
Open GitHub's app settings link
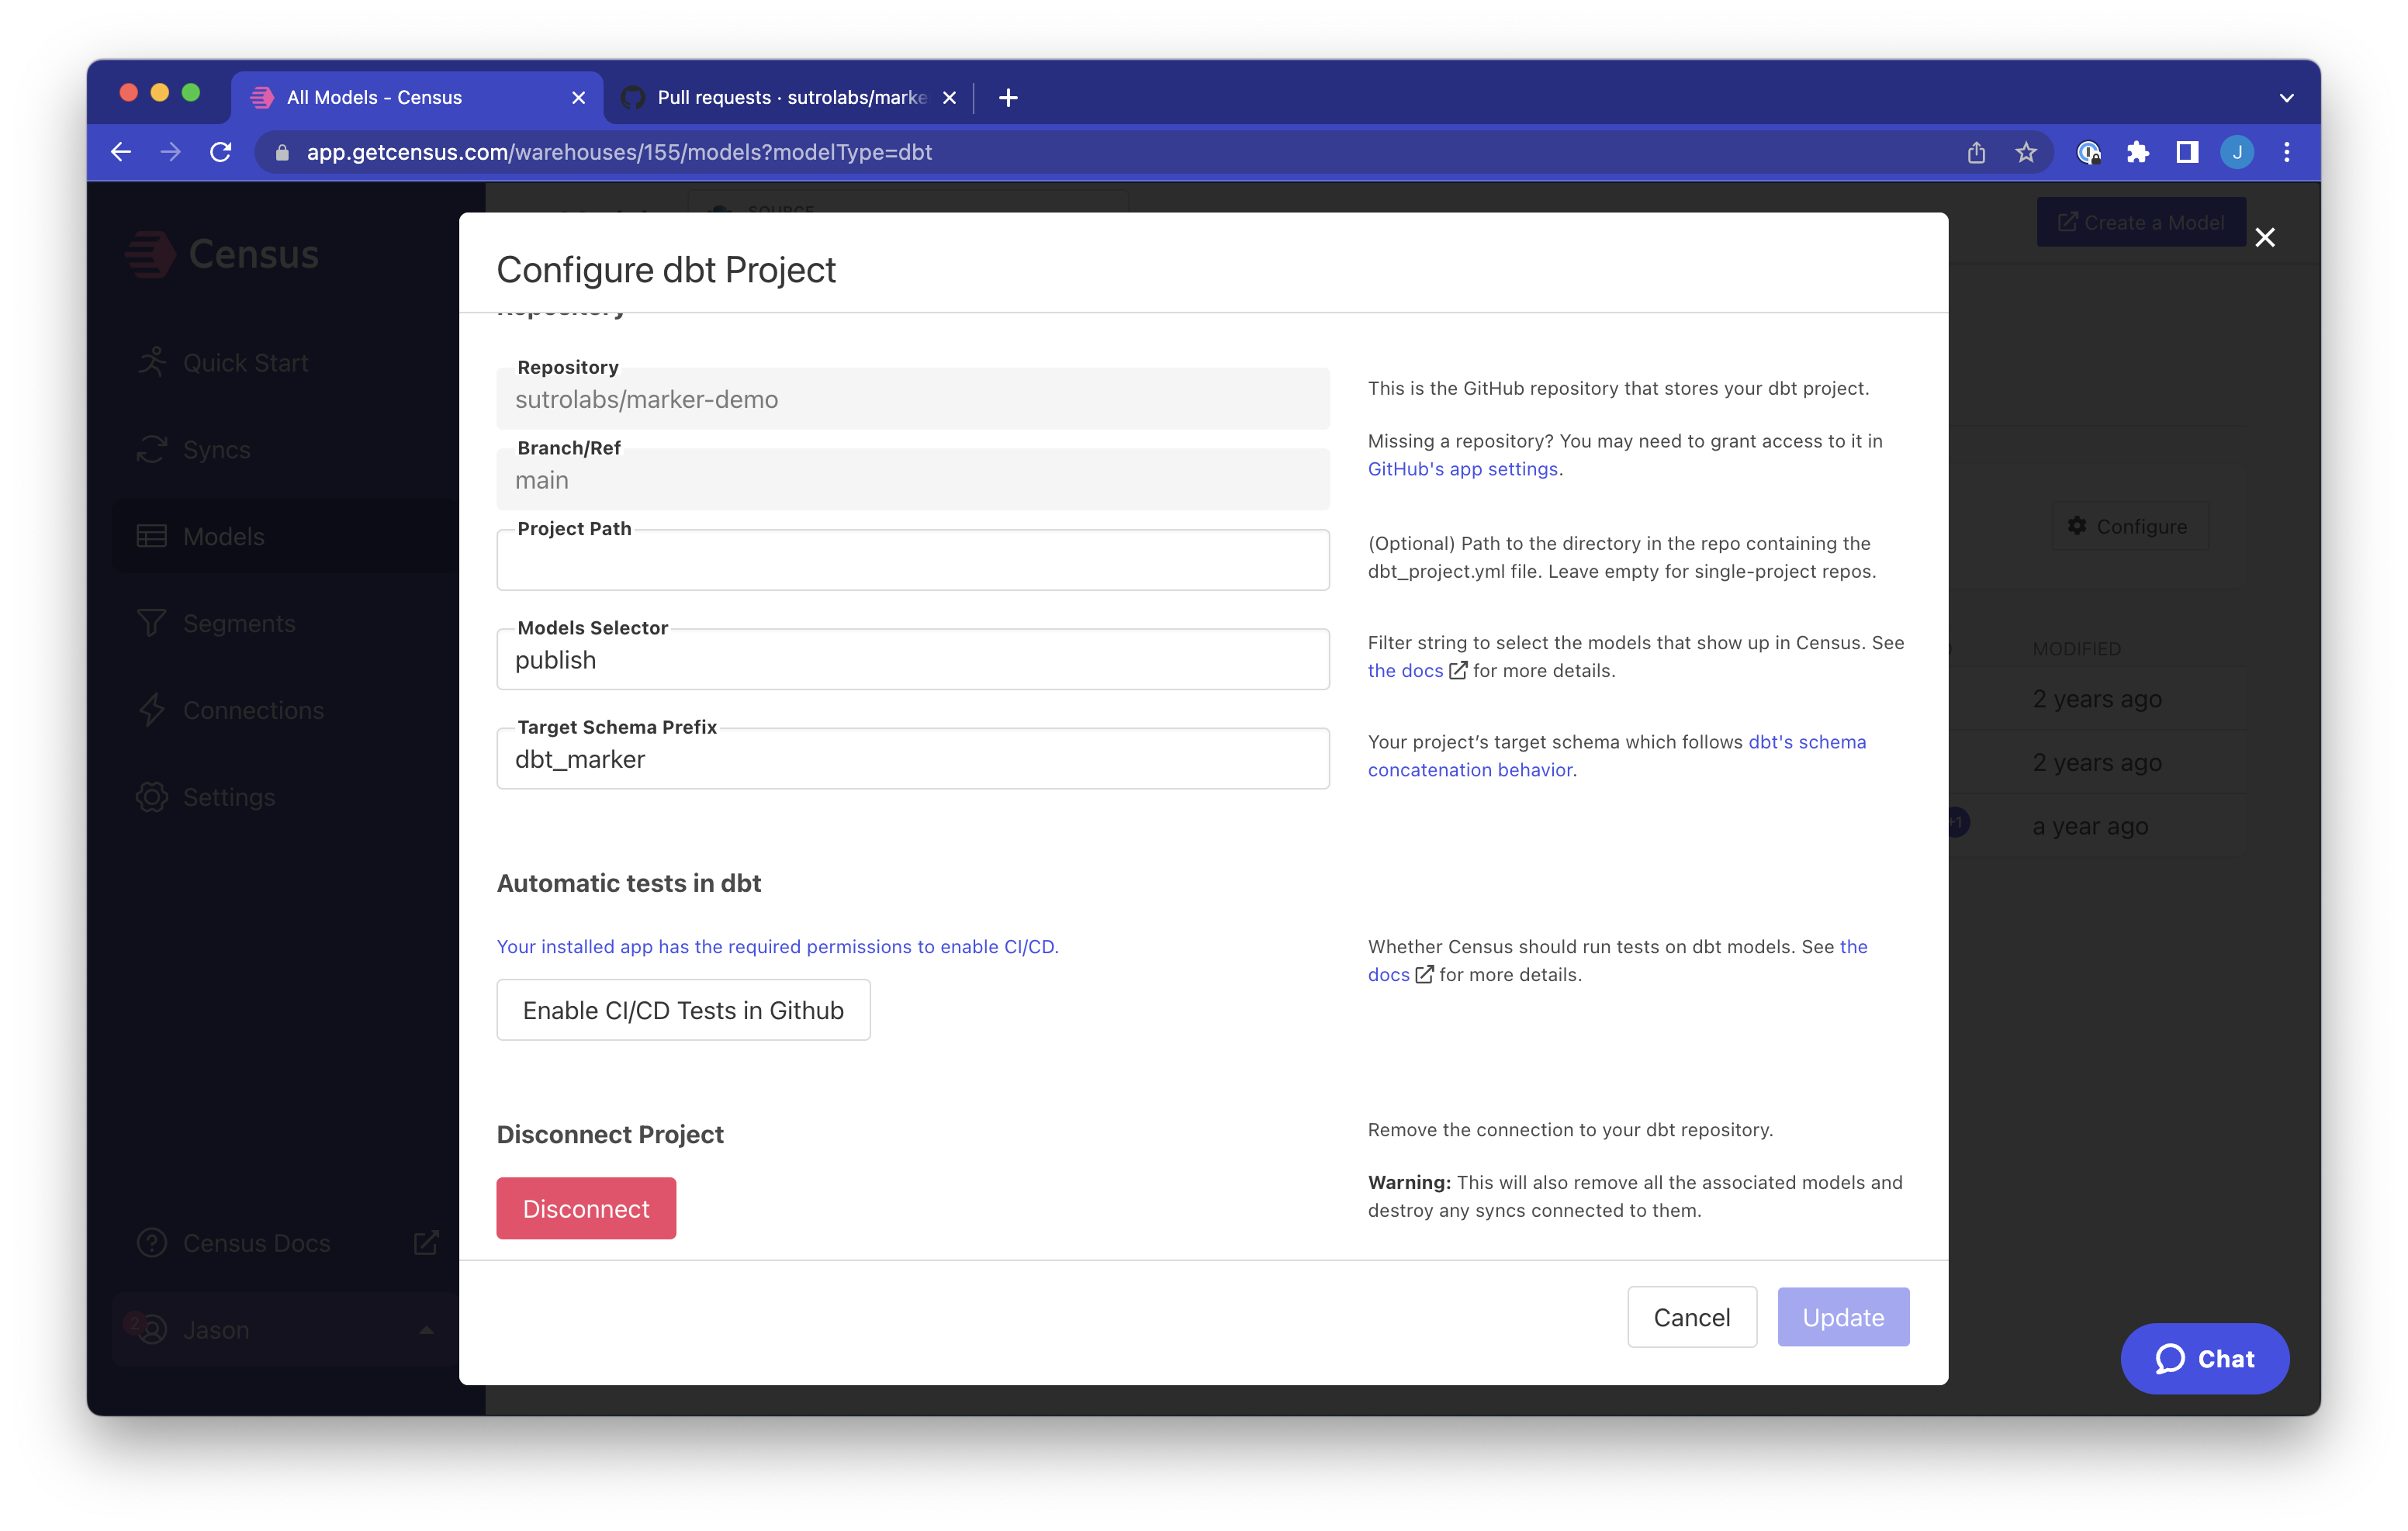pyautogui.click(x=1462, y=469)
